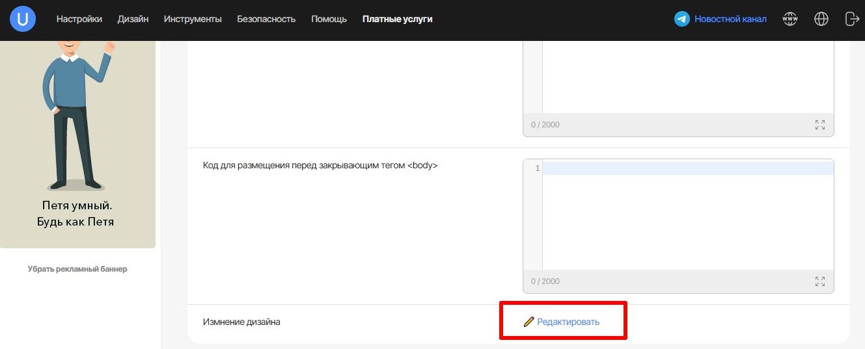
Task: Open the Новостной канал link
Action: click(x=730, y=19)
